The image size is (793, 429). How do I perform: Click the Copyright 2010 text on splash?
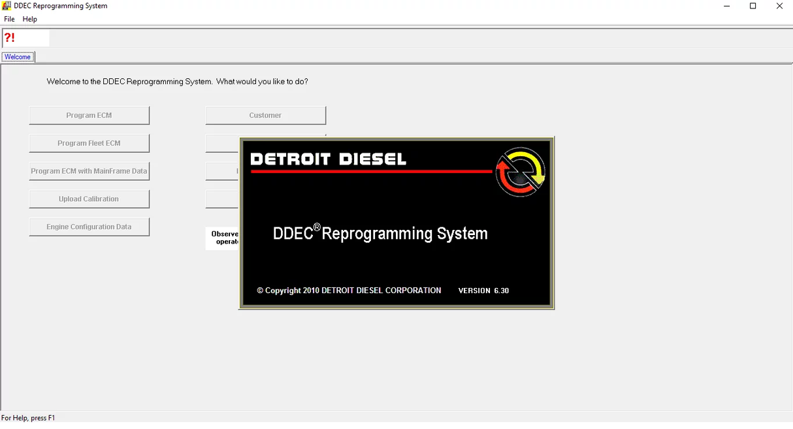point(349,291)
